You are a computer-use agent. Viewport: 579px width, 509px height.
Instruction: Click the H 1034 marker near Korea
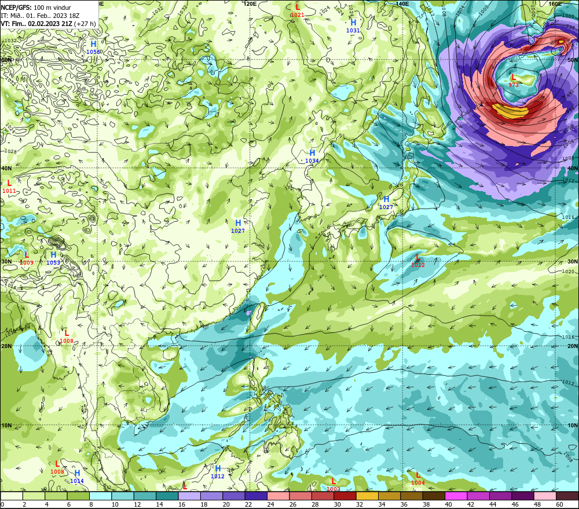tap(312, 156)
